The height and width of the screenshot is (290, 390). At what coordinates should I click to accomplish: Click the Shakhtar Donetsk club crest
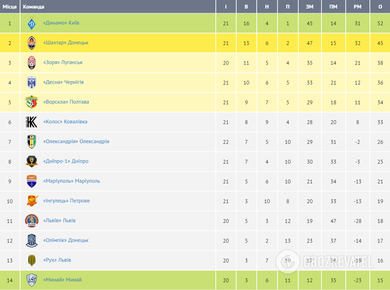pos(32,43)
